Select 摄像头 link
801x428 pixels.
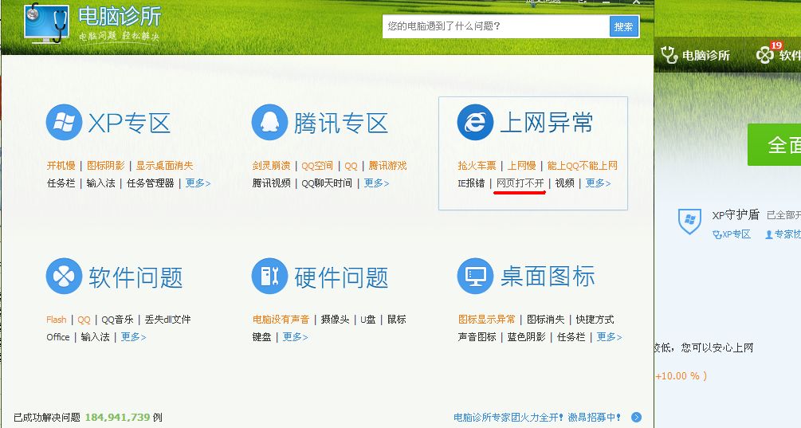coord(335,320)
